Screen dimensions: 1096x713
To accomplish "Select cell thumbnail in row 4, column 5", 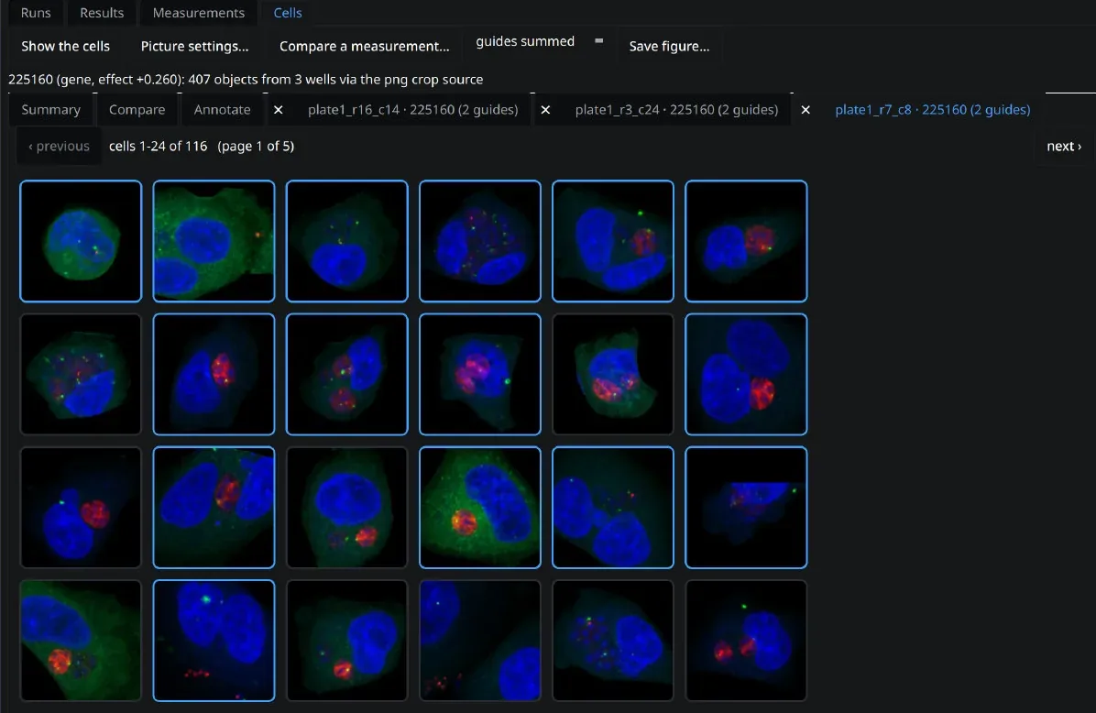I will point(613,641).
